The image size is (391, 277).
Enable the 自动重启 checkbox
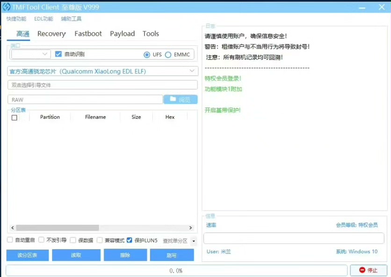[10, 240]
